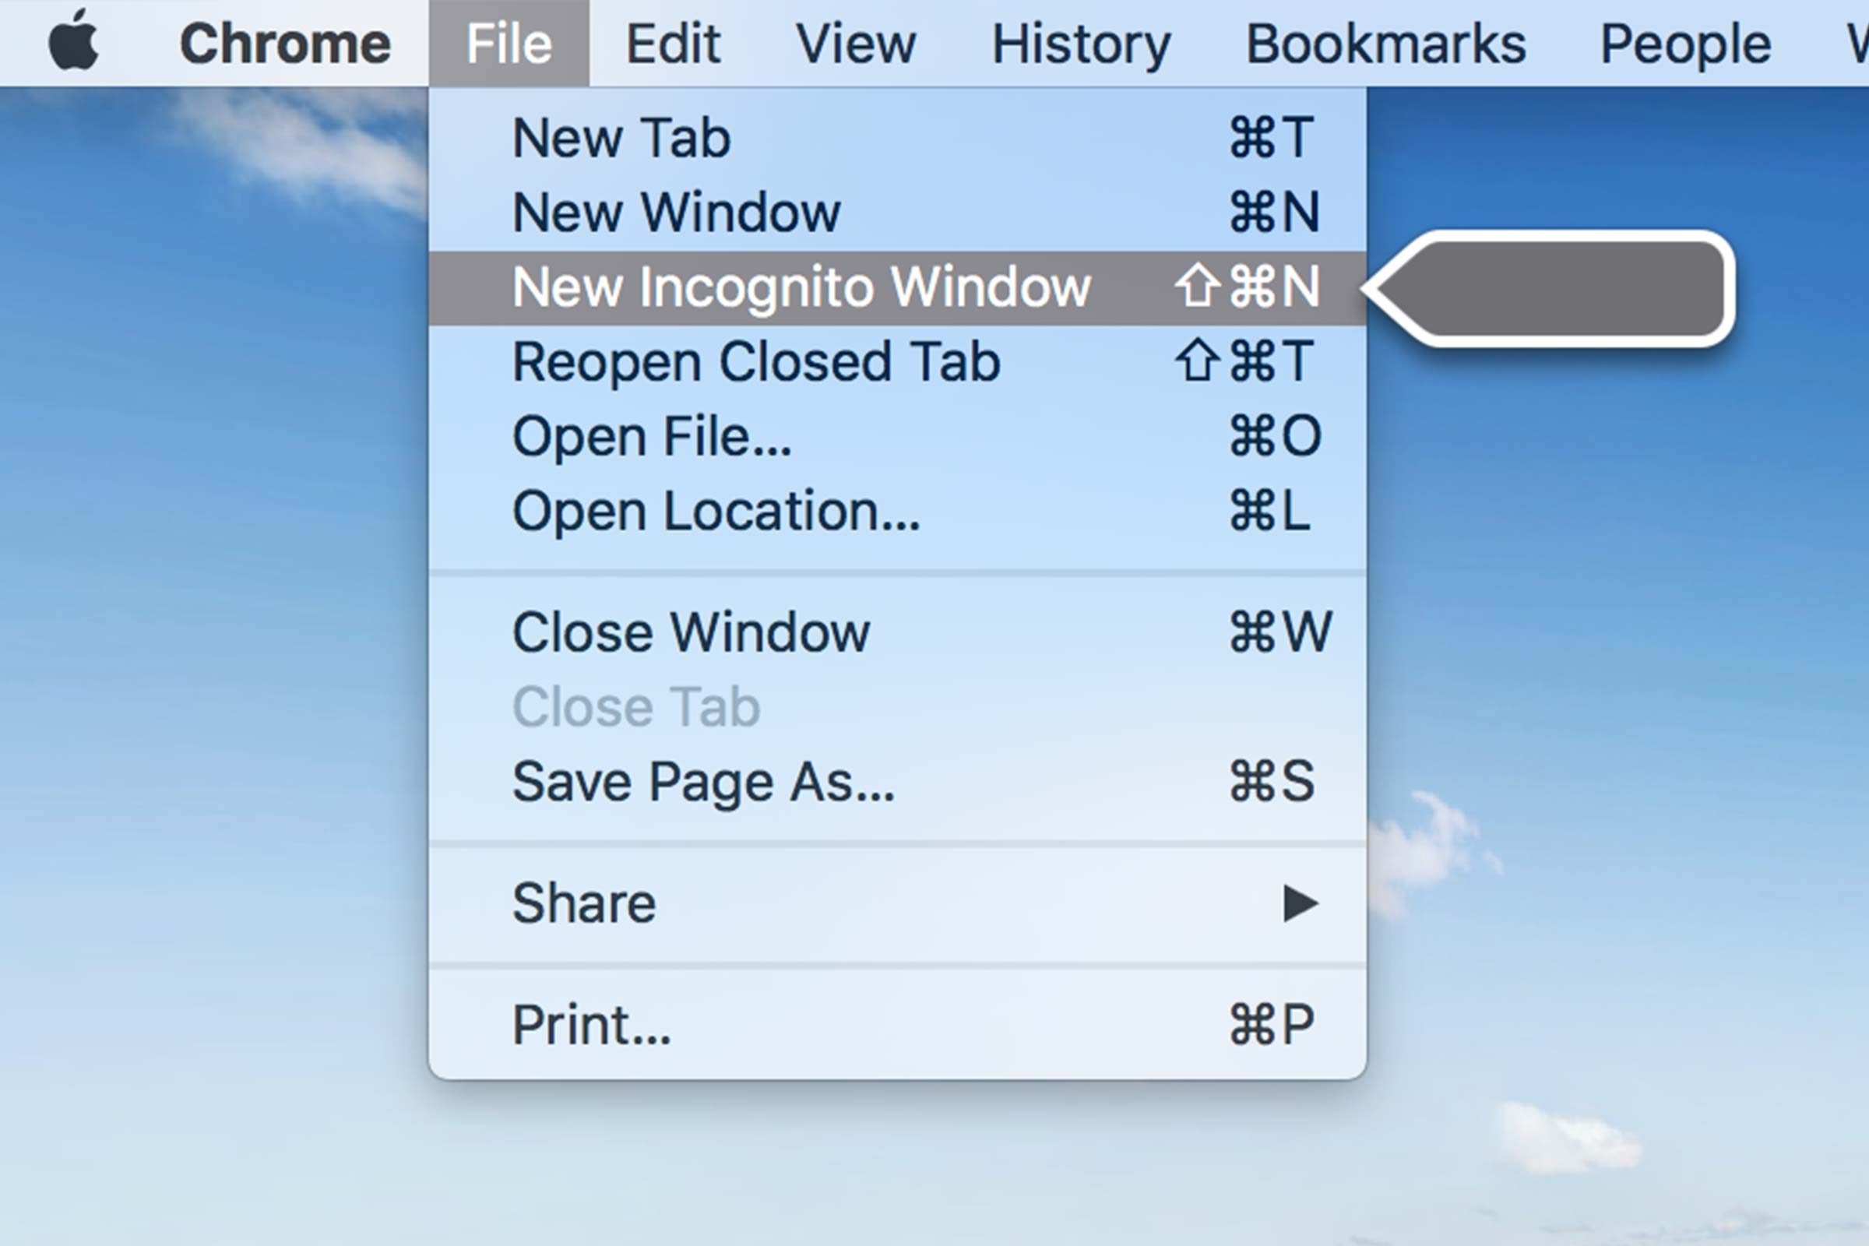Choose Open File… entry
This screenshot has width=1869, height=1246.
[898, 437]
